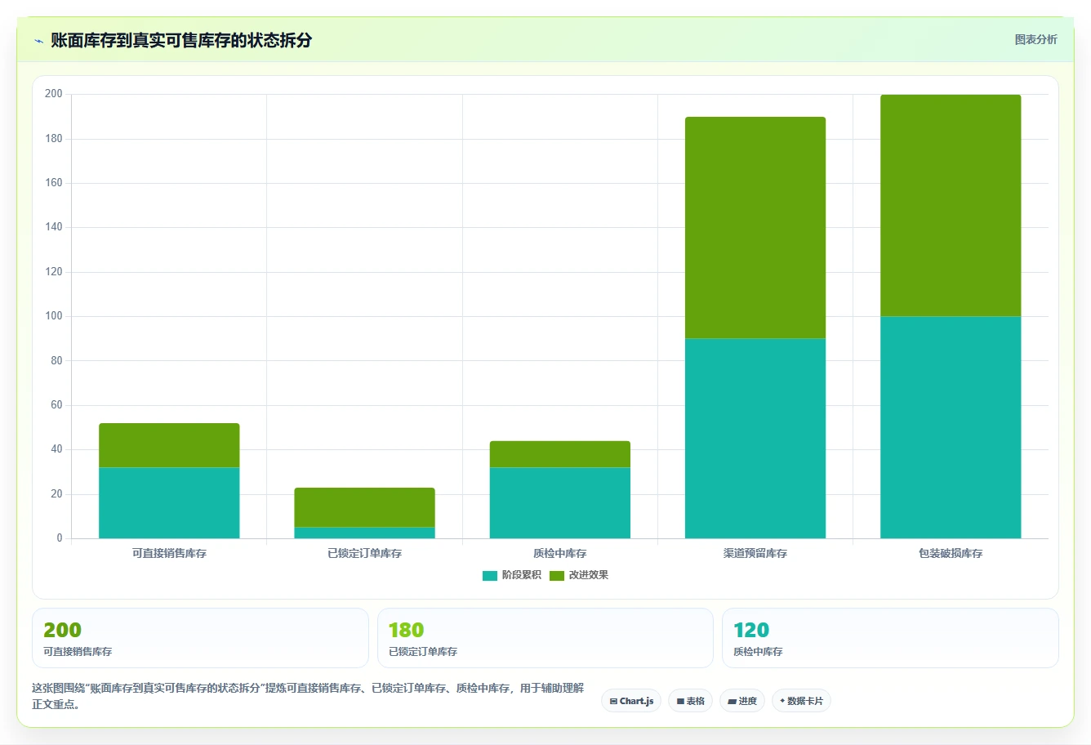Viewport: 1091px width, 745px height.
Task: Select the 进度 tag chip
Action: (741, 701)
